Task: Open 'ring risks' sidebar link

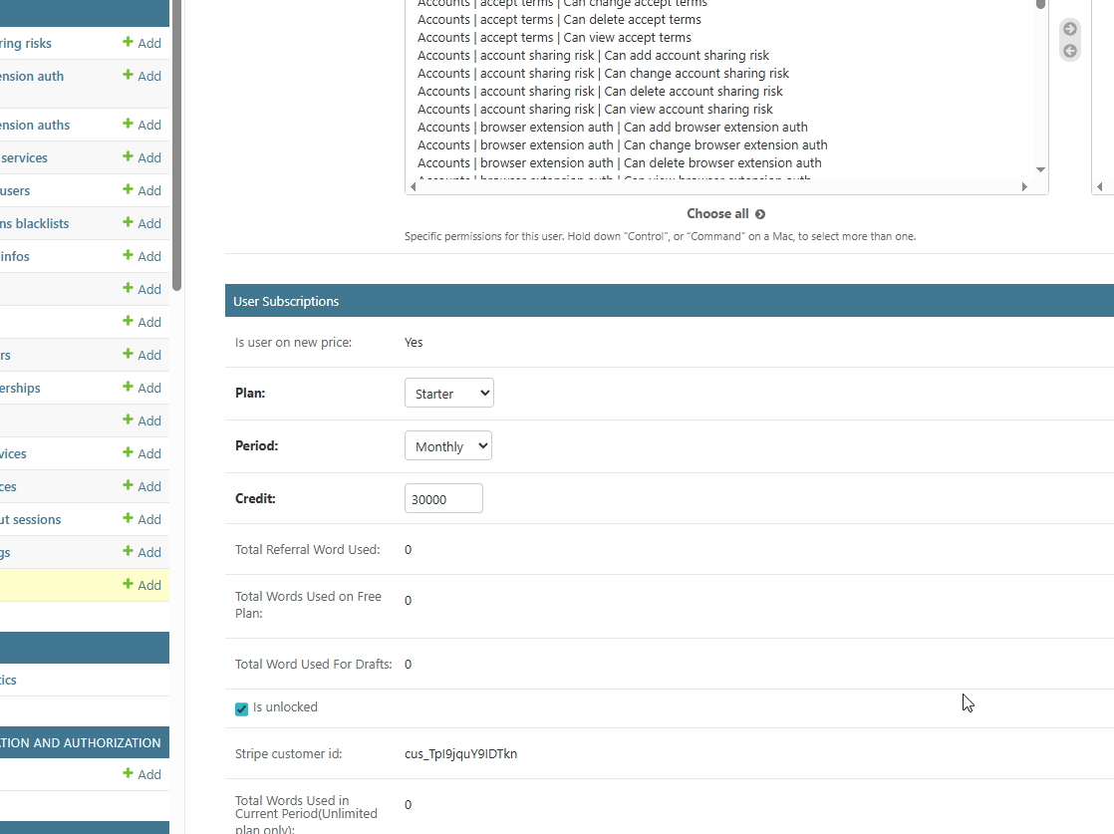Action: pos(26,43)
